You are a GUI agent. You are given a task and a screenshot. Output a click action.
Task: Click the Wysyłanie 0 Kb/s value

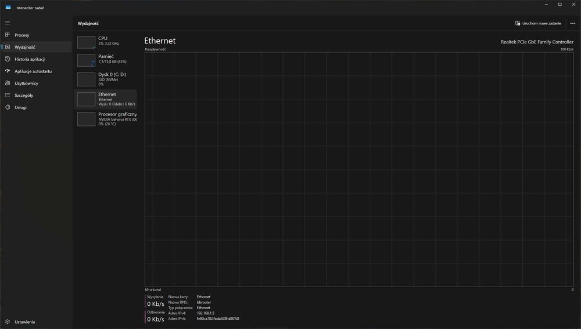(x=156, y=304)
